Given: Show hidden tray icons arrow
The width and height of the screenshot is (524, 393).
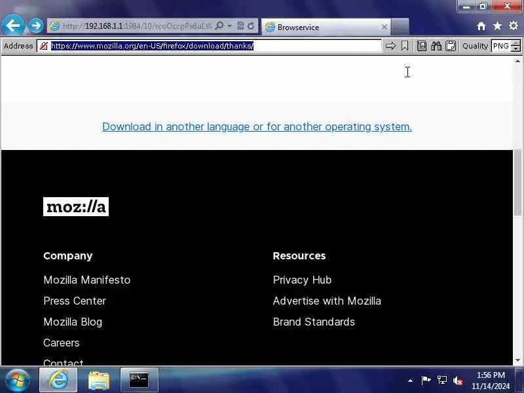Looking at the screenshot, I should [411, 381].
